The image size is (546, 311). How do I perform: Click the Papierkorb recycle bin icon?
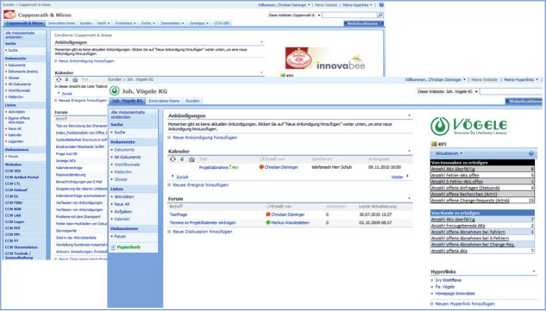(113, 247)
